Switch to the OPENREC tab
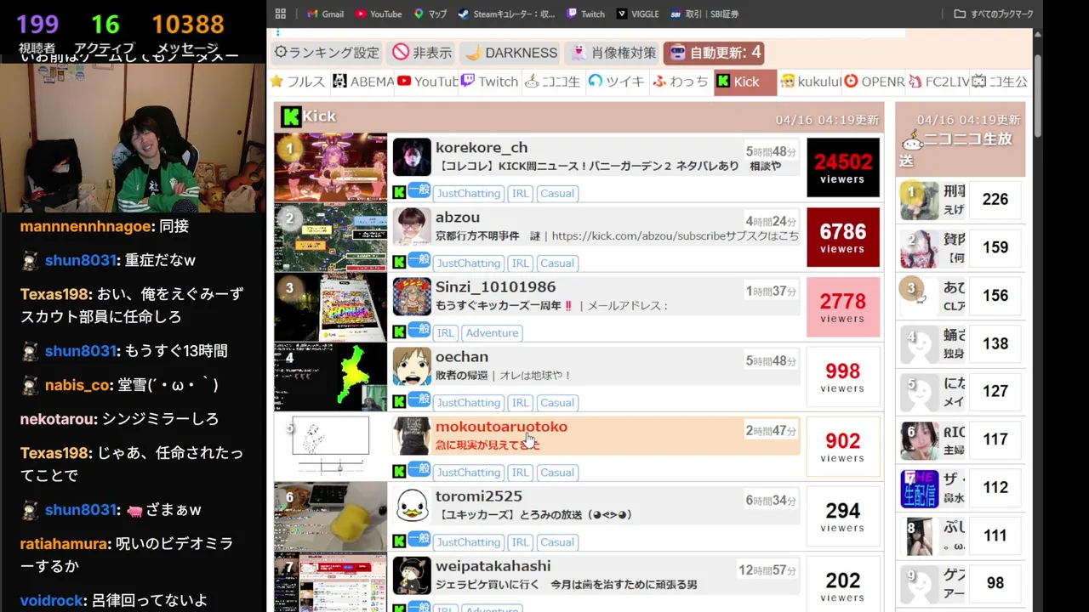The height and width of the screenshot is (612, 1089). pyautogui.click(x=874, y=82)
